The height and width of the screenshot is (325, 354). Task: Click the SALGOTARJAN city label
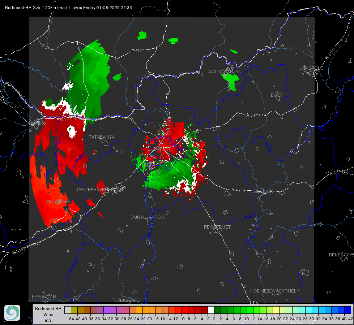225,72
